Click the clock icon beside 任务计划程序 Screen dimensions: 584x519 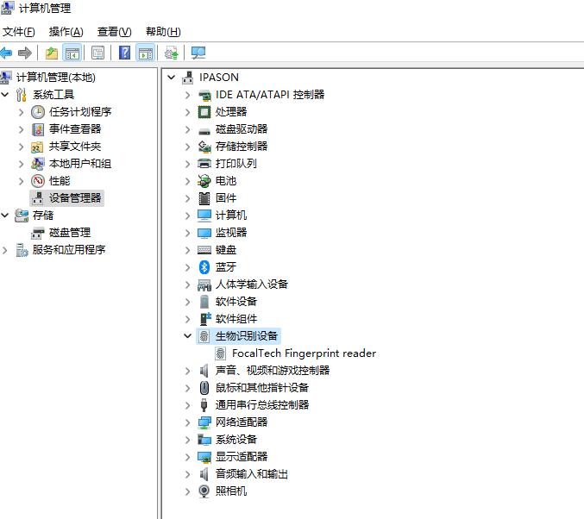point(38,112)
